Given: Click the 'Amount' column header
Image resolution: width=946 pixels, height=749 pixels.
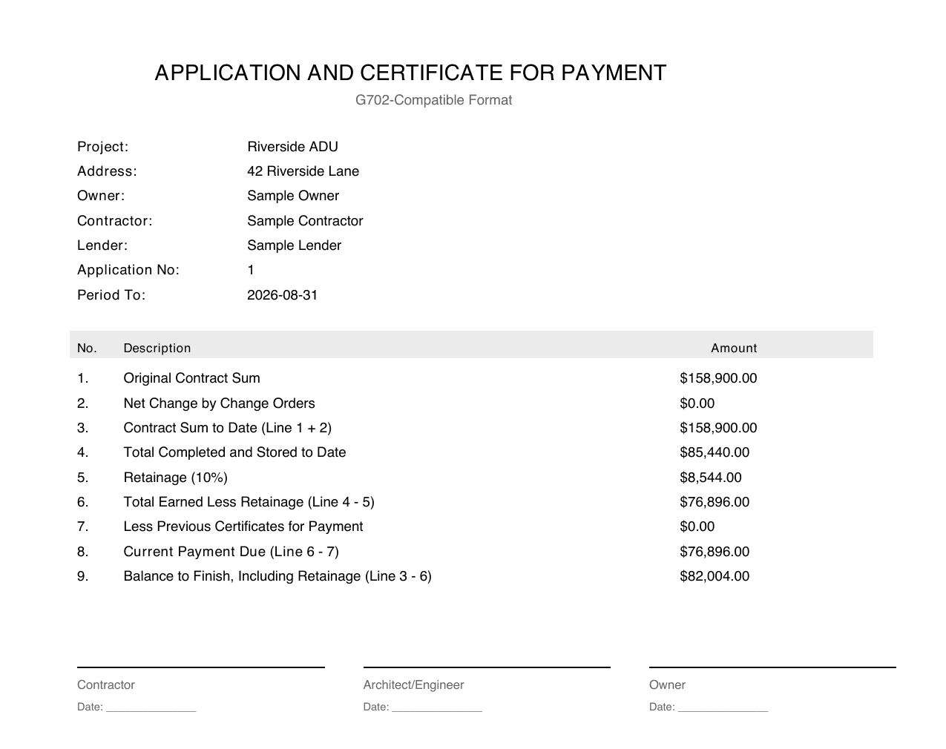Looking at the screenshot, I should (x=734, y=348).
